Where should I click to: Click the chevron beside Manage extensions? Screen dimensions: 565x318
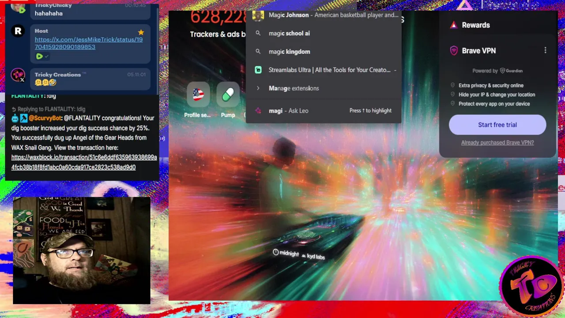258,88
